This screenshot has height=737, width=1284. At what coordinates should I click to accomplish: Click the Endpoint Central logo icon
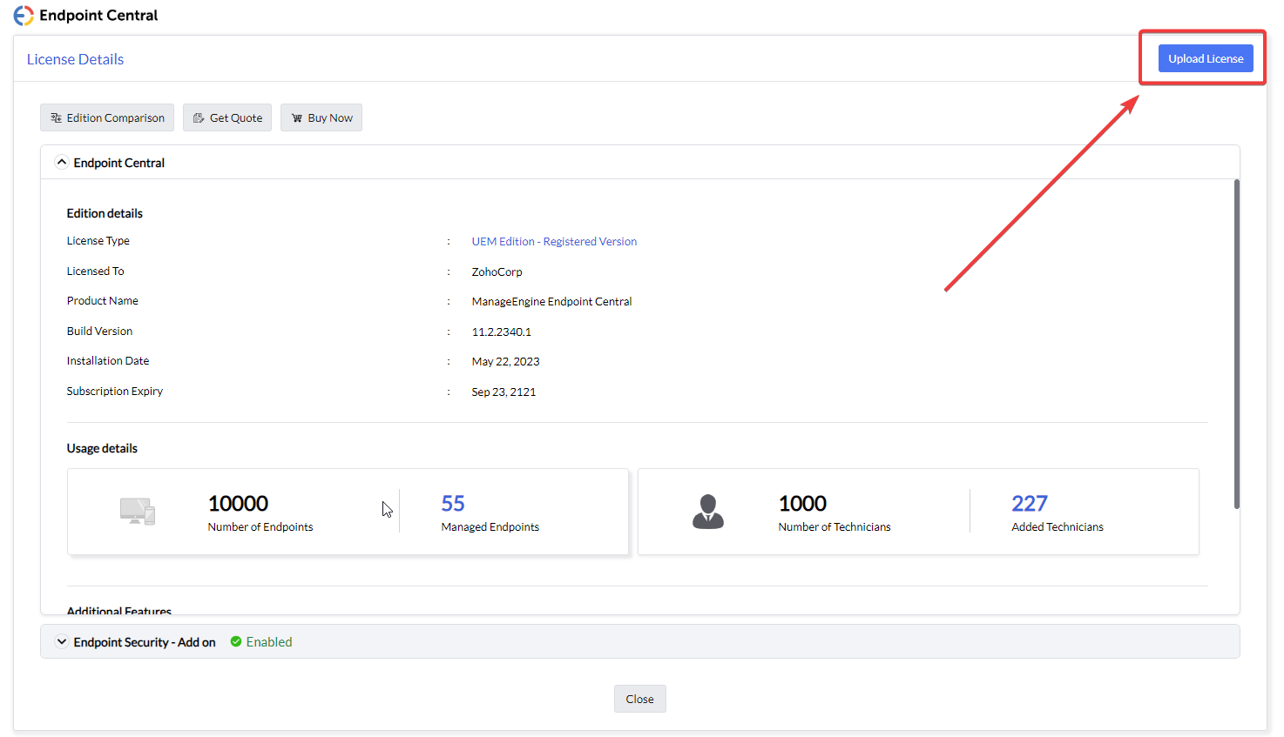coord(24,16)
